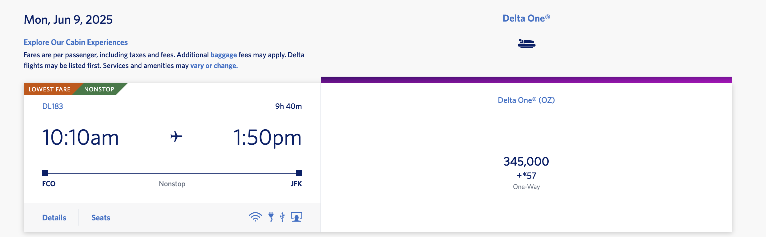Click the LOWEST FARE badge
The height and width of the screenshot is (237, 766).
50,89
